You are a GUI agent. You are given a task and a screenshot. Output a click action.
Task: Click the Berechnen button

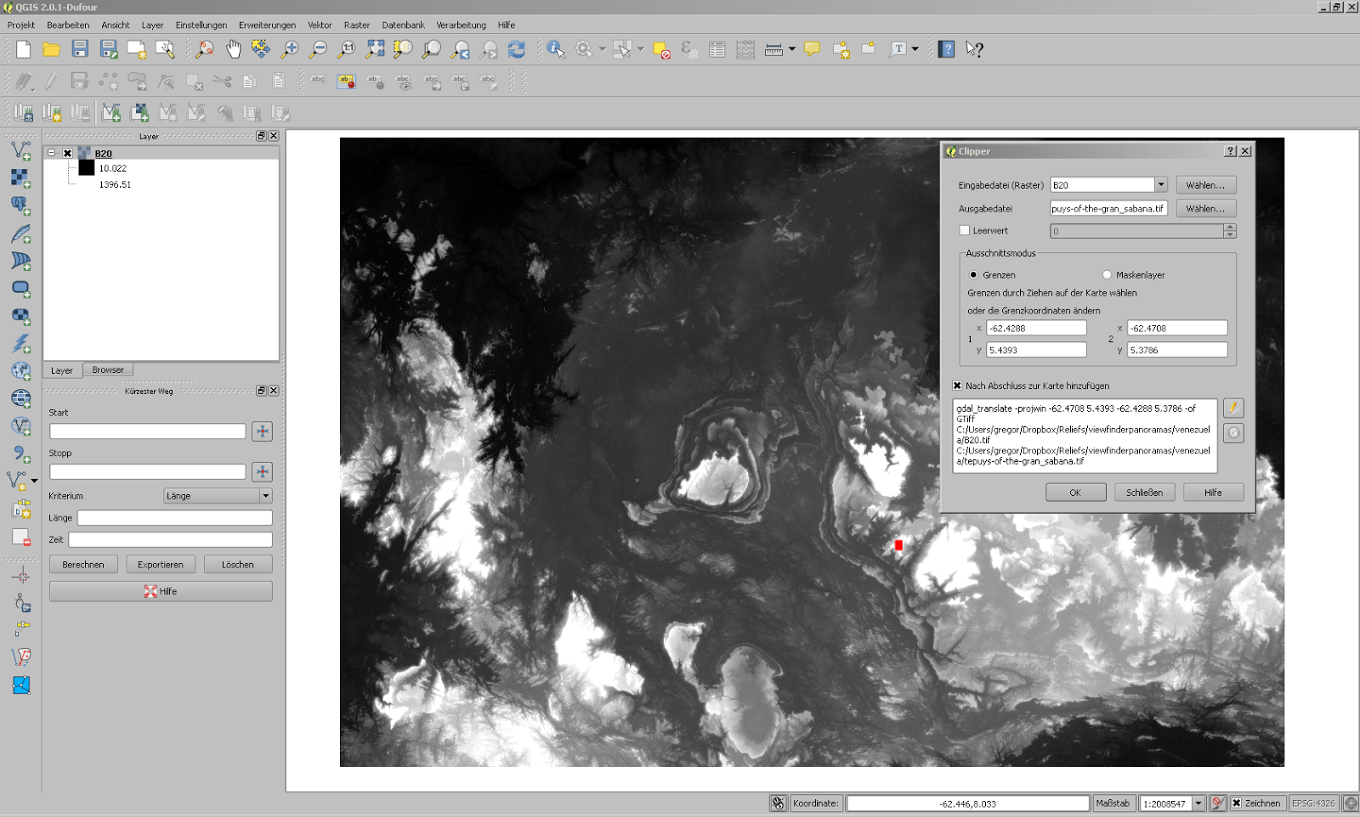(x=83, y=565)
